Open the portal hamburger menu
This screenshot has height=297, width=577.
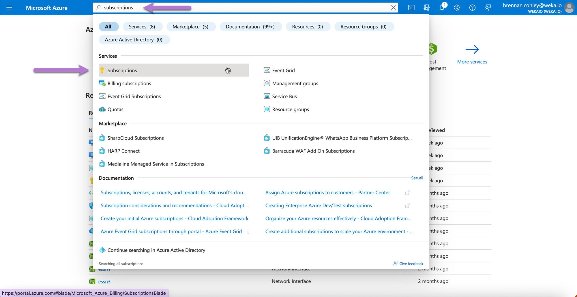pyautogui.click(x=9, y=7)
